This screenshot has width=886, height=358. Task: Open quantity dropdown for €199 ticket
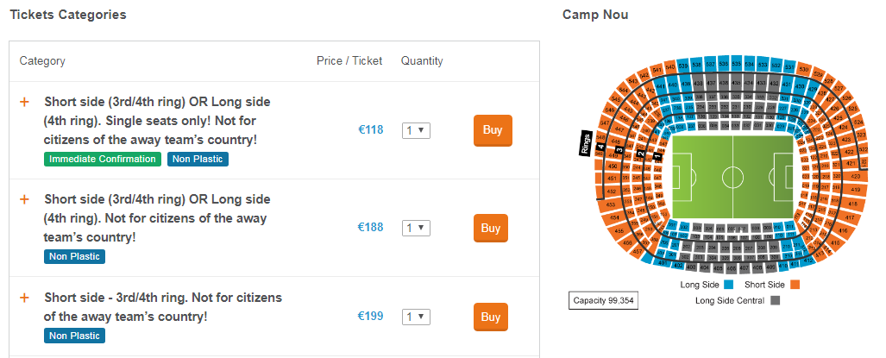416,317
